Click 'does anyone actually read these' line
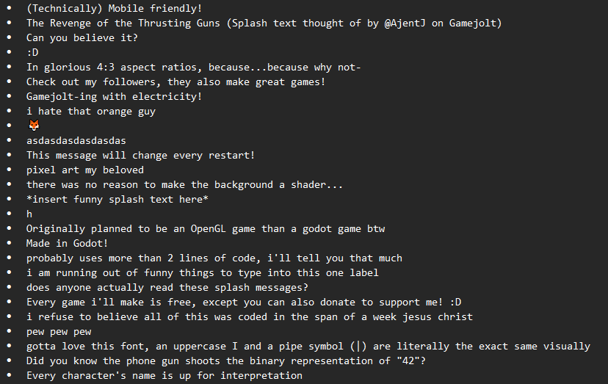Viewport: 608px width, 384px height. click(167, 288)
